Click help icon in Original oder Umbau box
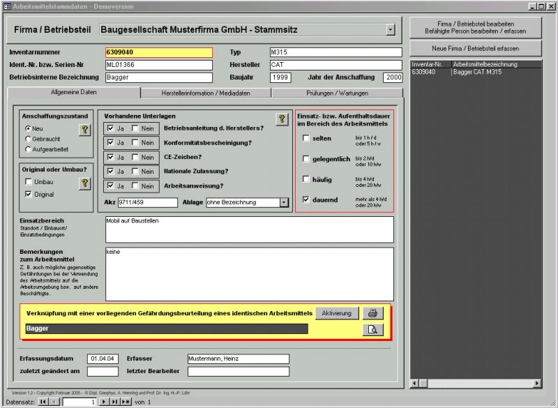Screen dimensions: 558x408 84,183
